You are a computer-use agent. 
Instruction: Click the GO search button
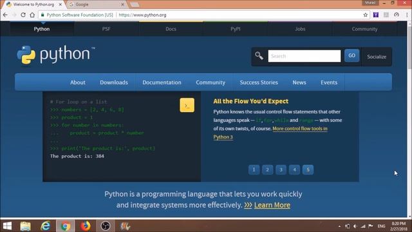click(352, 55)
